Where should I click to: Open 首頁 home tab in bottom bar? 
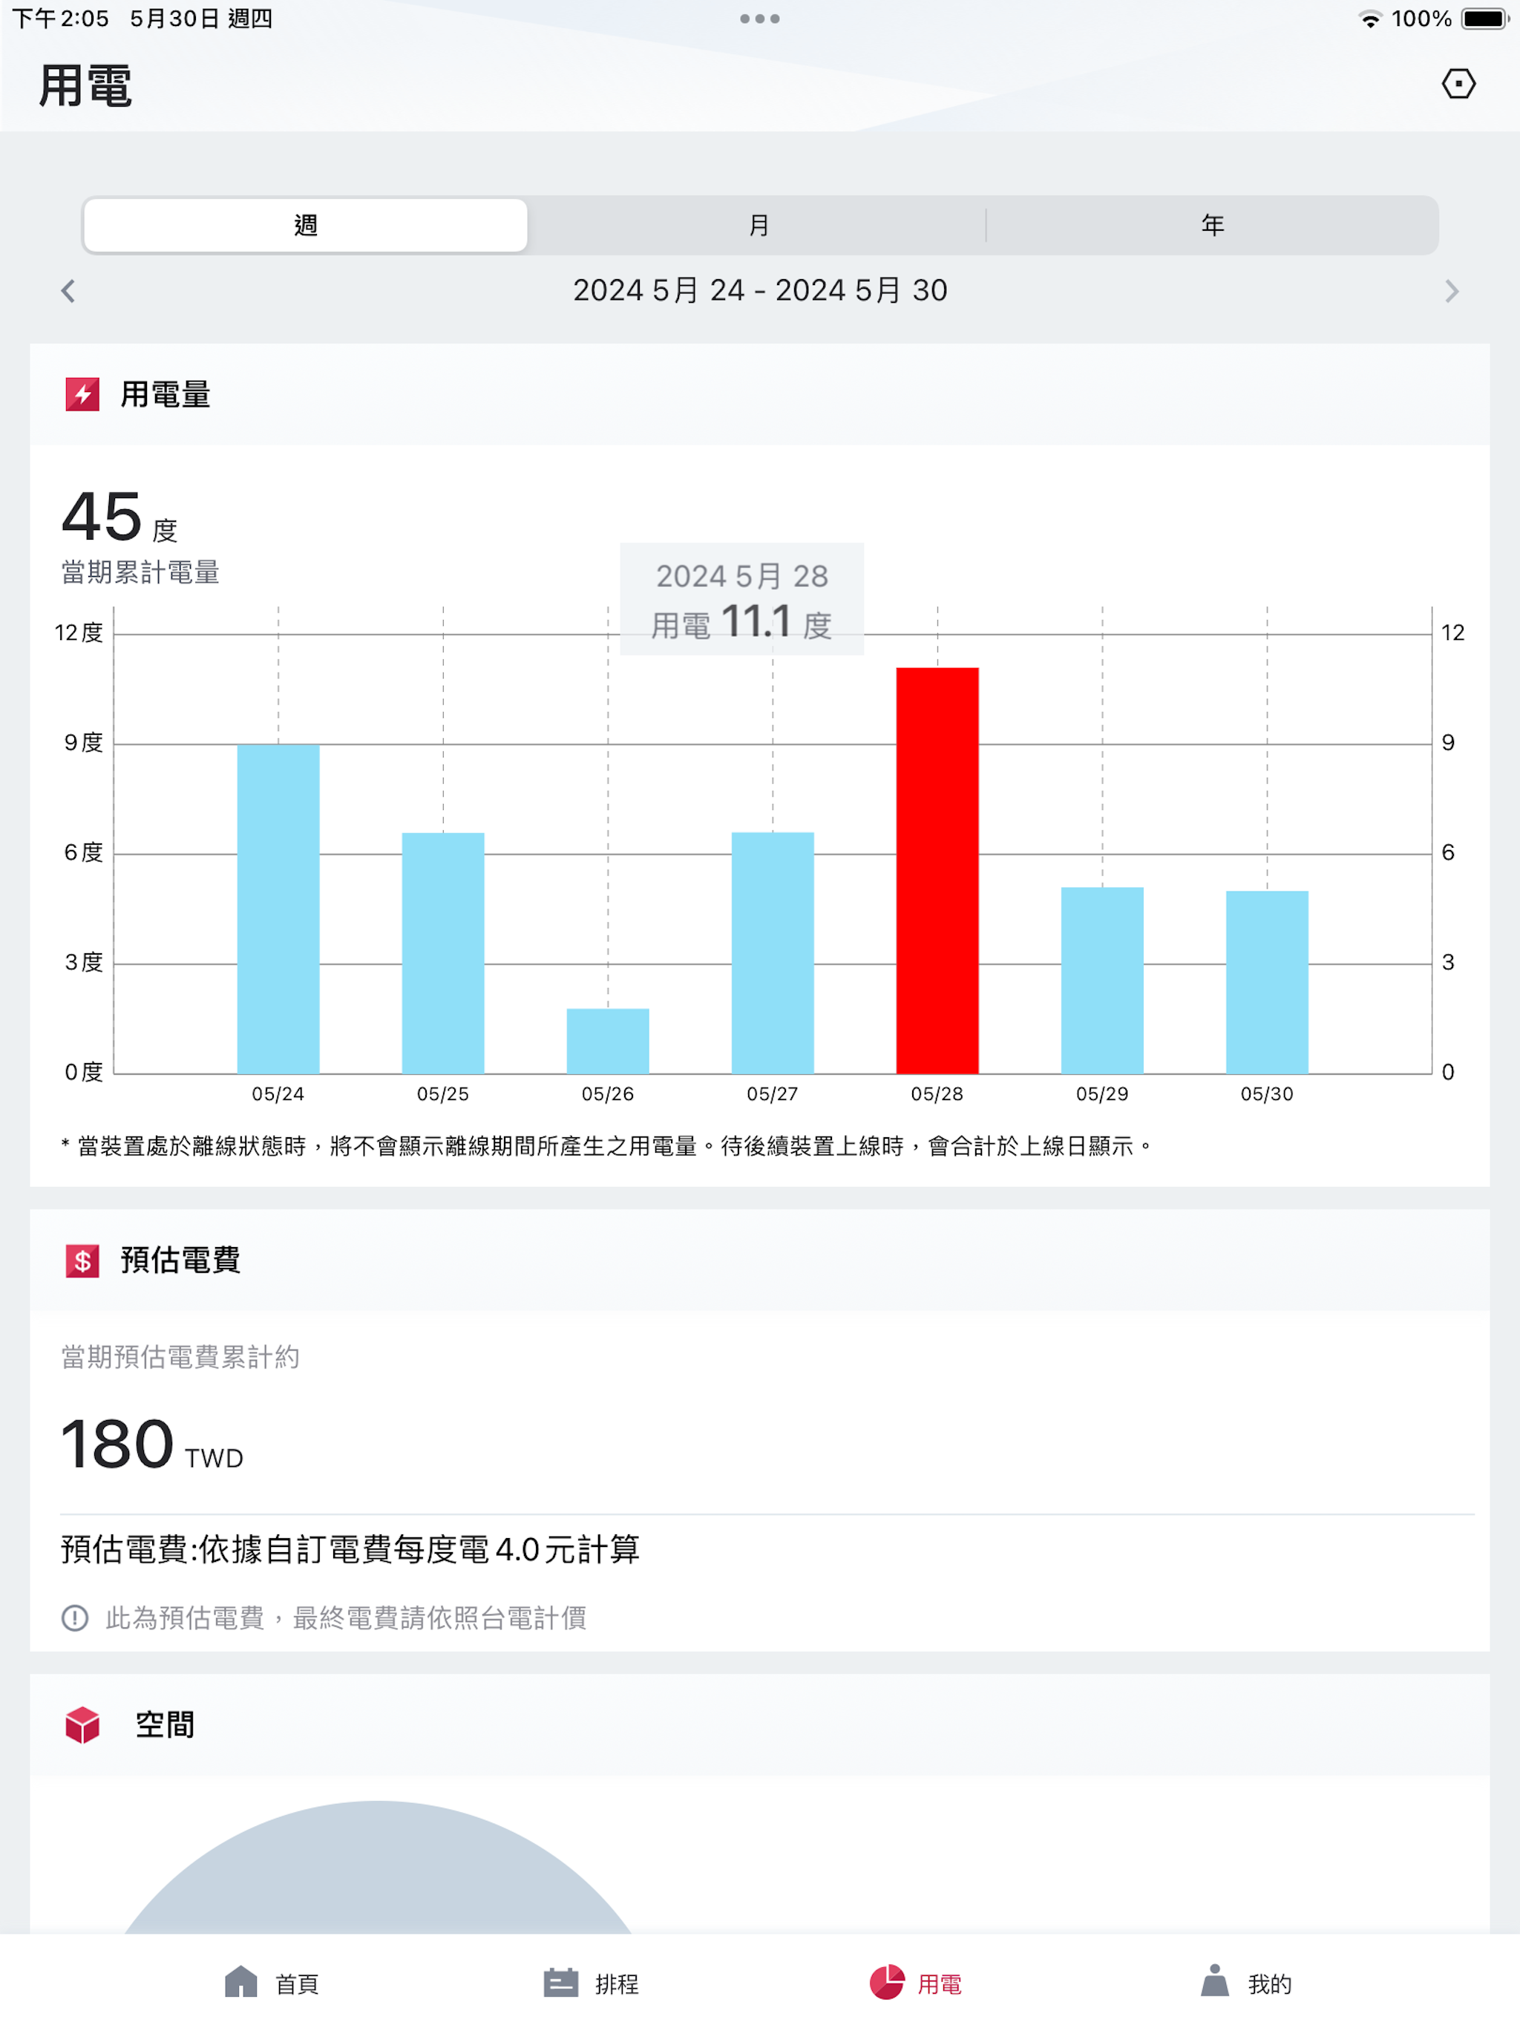coord(272,1983)
